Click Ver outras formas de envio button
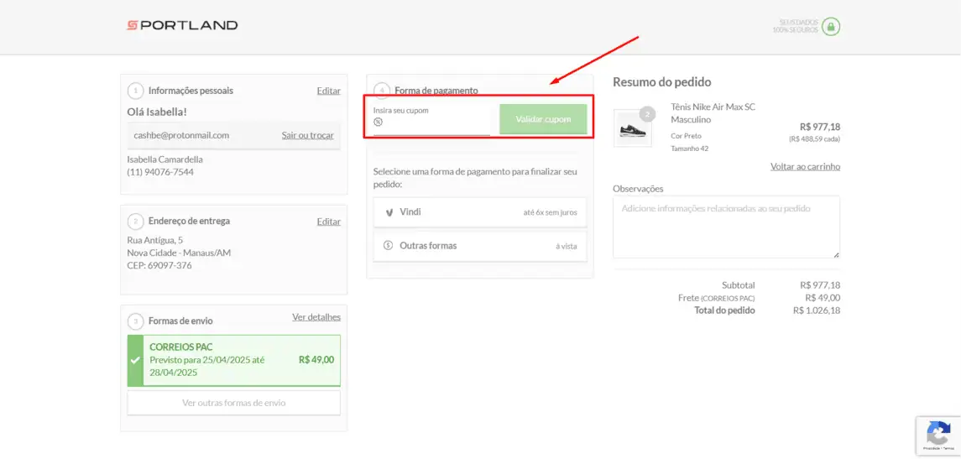 pyautogui.click(x=233, y=404)
